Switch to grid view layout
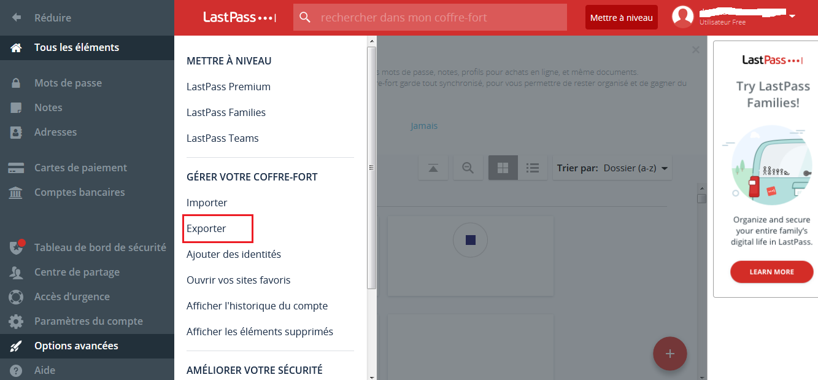The height and width of the screenshot is (380, 818). (503, 168)
